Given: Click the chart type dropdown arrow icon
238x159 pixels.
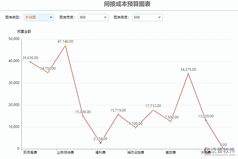Looking at the screenshot, I should (x=51, y=17).
